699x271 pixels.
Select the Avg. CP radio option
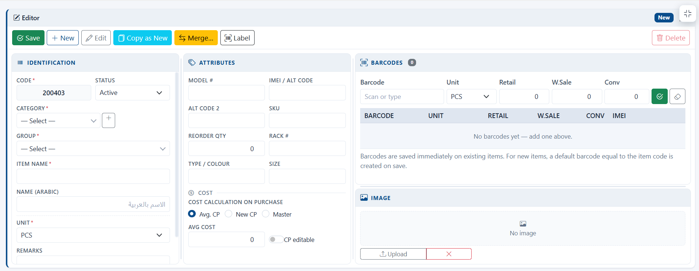(192, 214)
